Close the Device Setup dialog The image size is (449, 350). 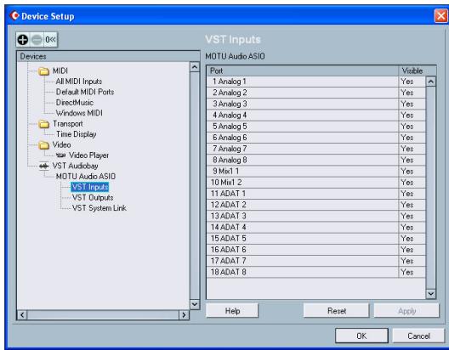pos(440,16)
